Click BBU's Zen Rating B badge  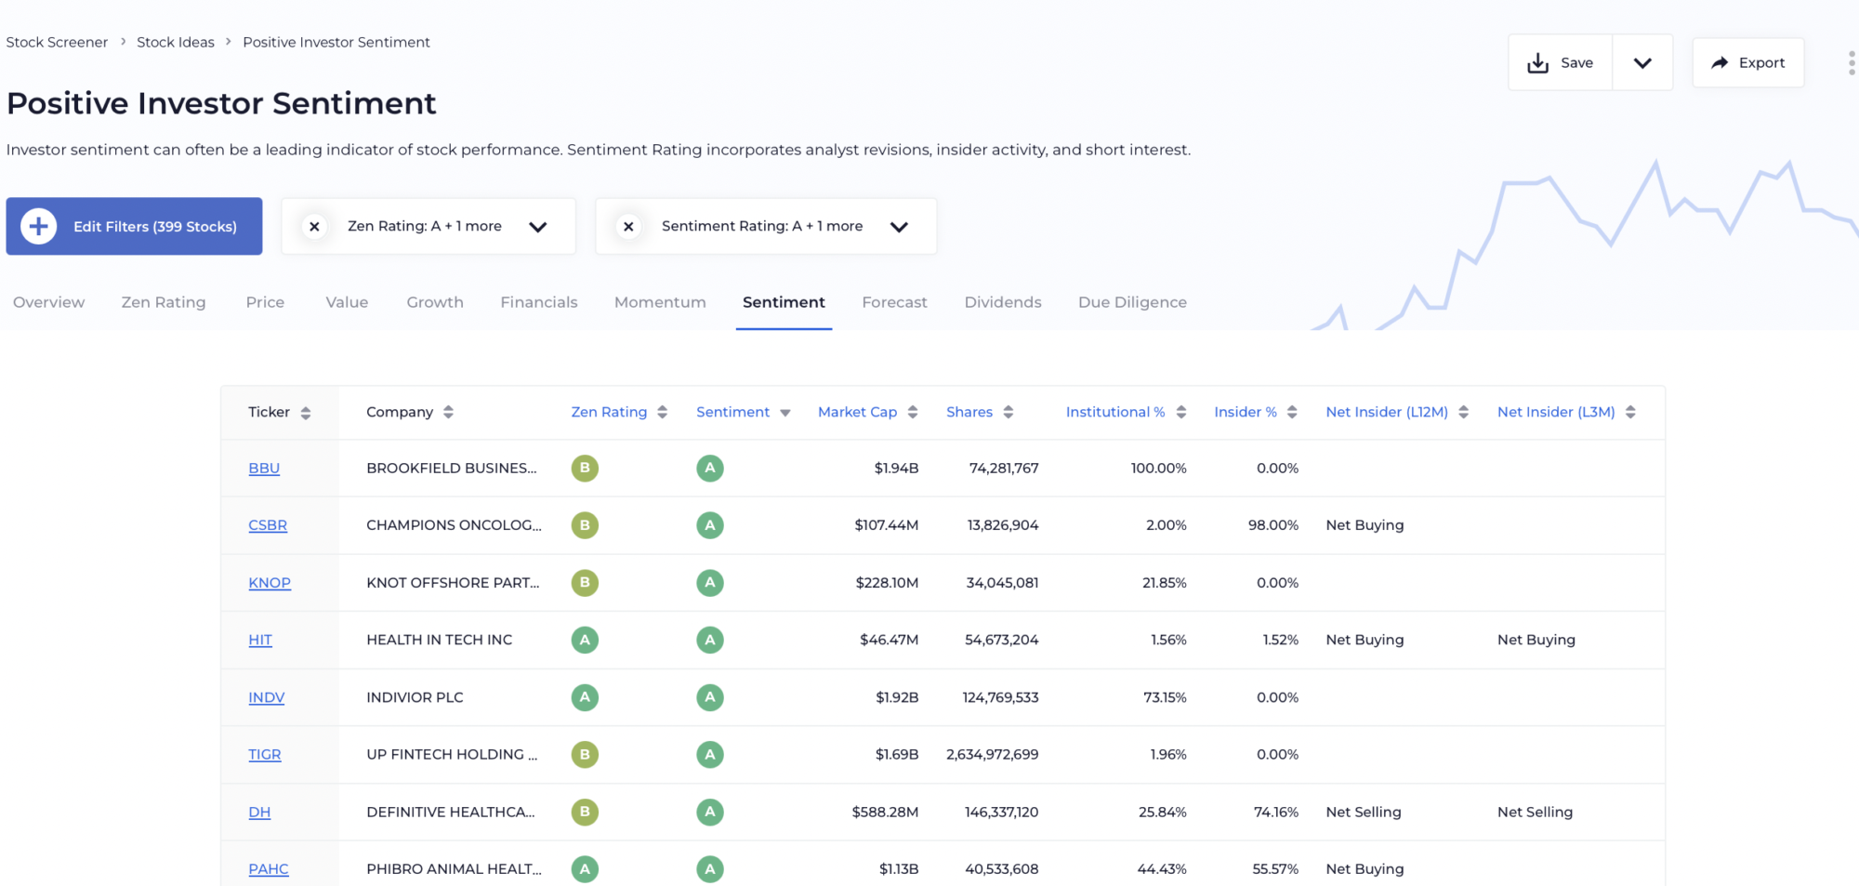click(x=585, y=468)
